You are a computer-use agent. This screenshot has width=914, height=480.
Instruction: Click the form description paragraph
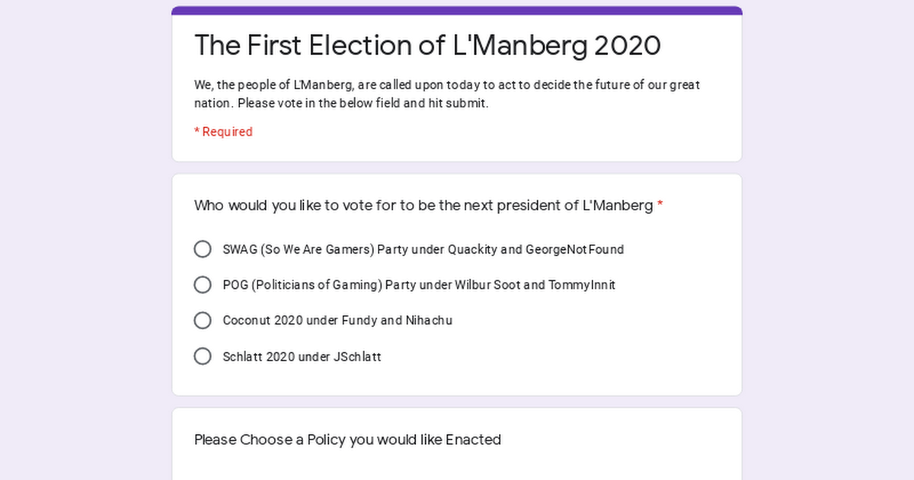(446, 94)
